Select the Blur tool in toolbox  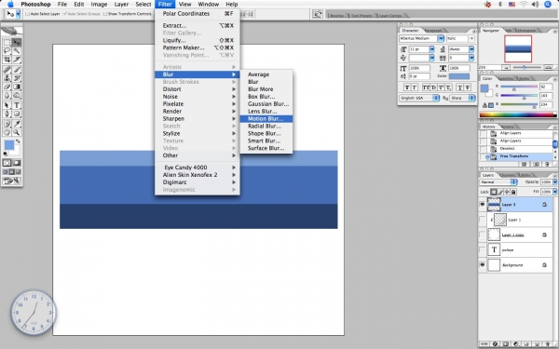click(7, 95)
